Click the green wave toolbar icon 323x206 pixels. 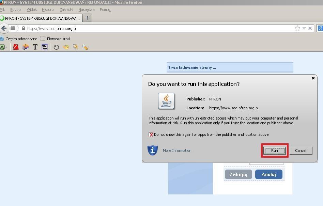click(2, 47)
